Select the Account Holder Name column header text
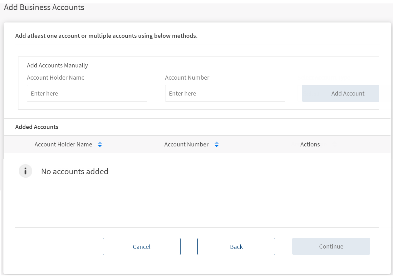 [63, 145]
